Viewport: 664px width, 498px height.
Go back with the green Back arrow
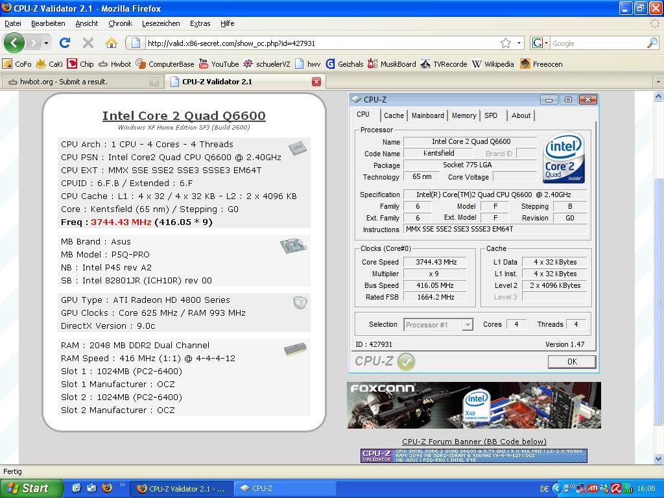(14, 43)
